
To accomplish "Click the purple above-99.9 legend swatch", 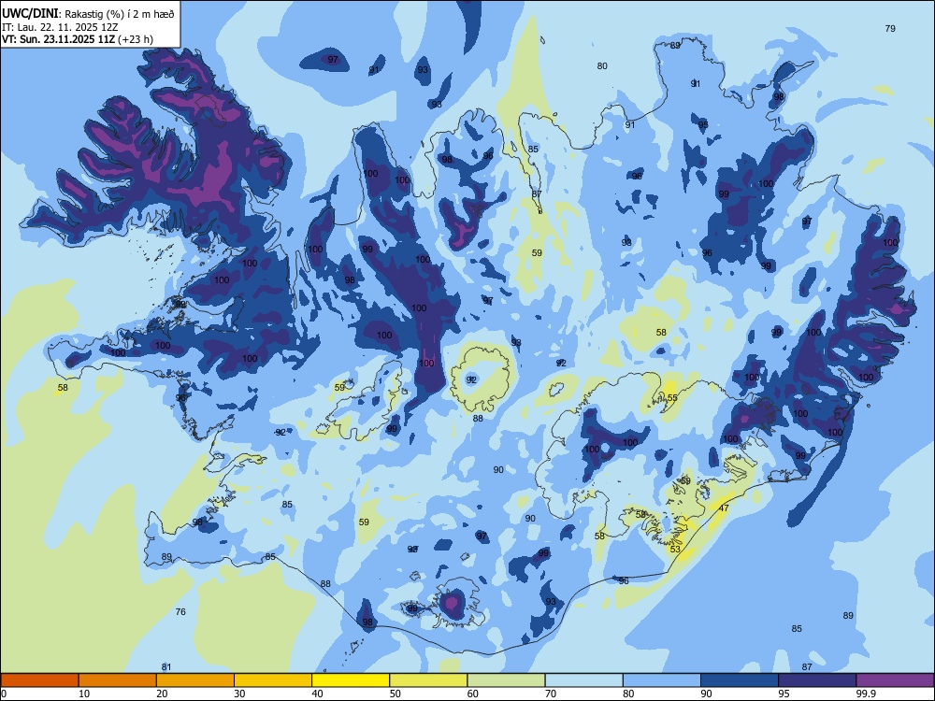I will point(895,680).
